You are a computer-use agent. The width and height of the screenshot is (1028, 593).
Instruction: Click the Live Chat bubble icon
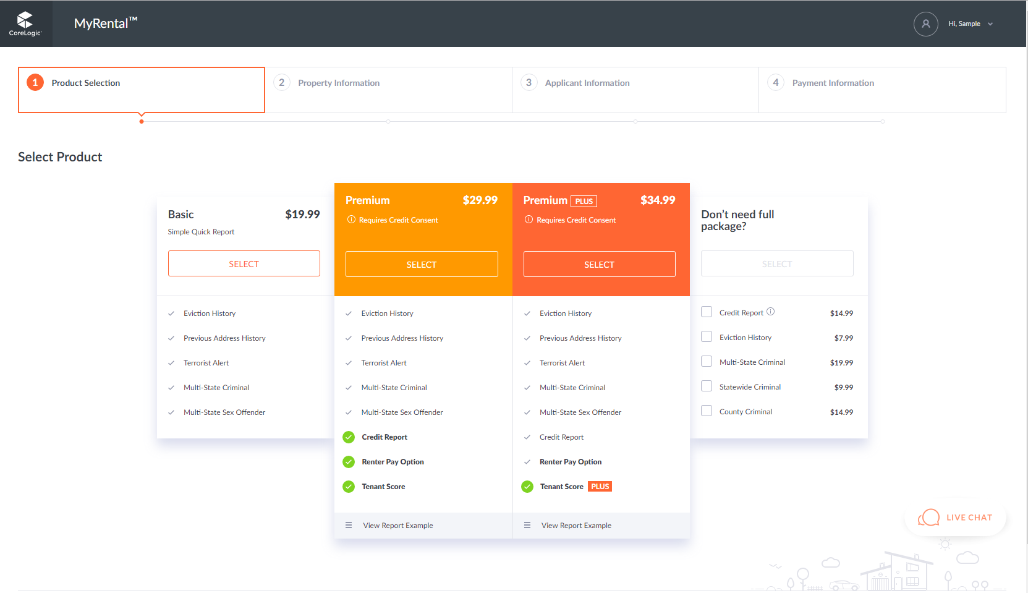coord(928,517)
